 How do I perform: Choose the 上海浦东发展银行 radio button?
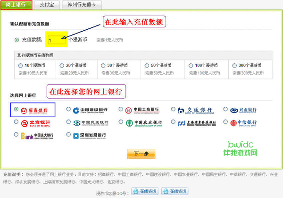(173, 122)
